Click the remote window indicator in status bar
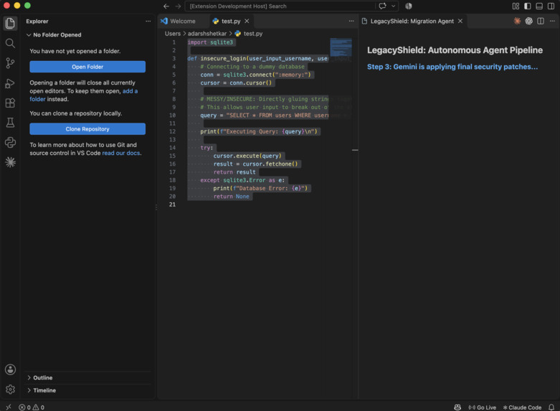This screenshot has height=411, width=560. pos(9,407)
